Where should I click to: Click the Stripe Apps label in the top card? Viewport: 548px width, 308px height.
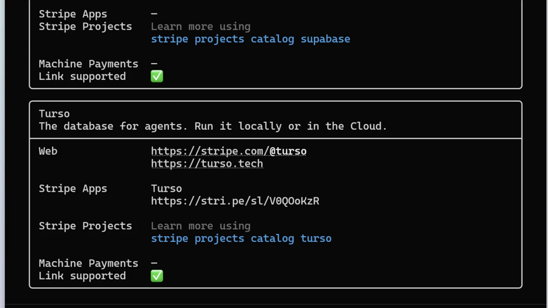(73, 14)
